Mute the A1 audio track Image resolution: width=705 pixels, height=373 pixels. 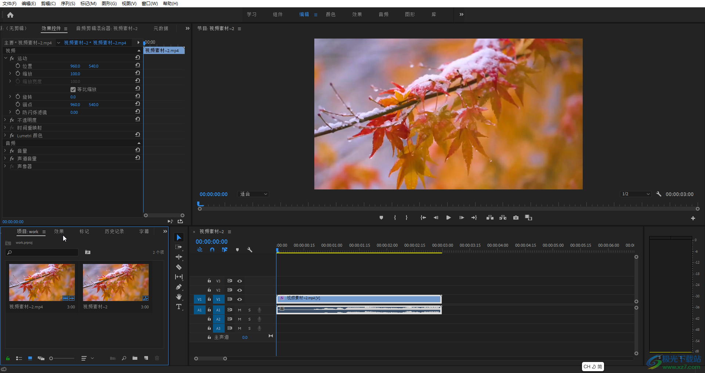239,310
